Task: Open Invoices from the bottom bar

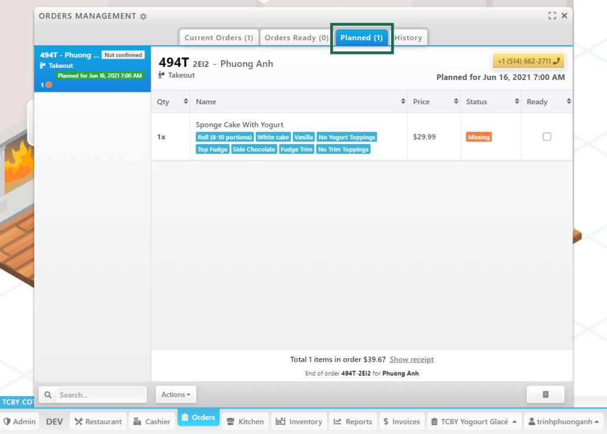Action: coord(402,422)
